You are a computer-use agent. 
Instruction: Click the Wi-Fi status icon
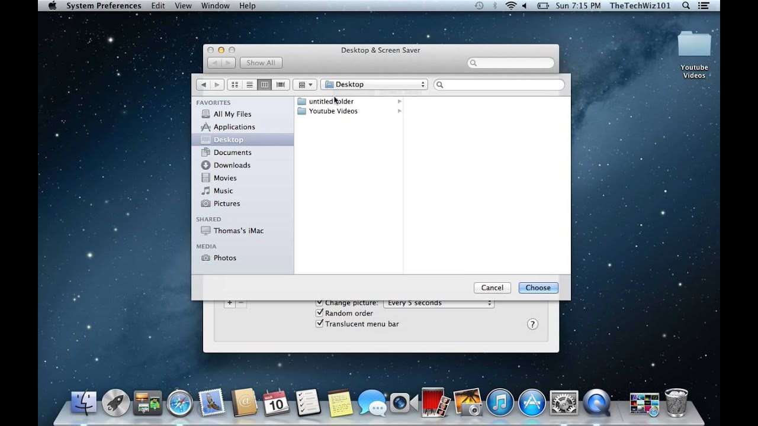coord(510,6)
